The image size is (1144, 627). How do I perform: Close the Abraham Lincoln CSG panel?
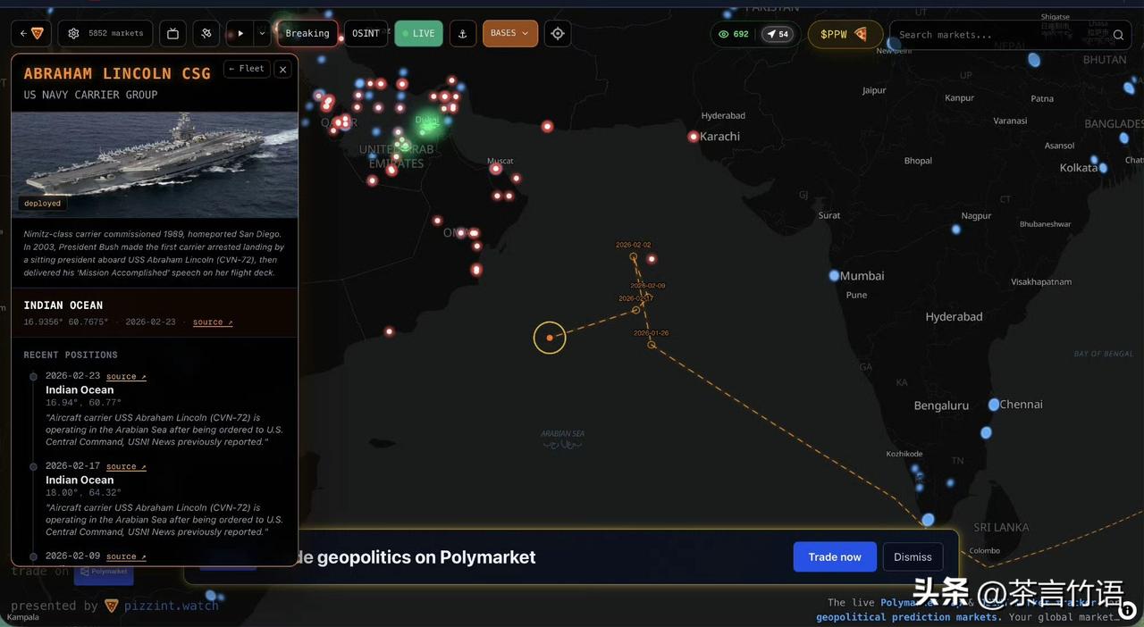pos(282,69)
